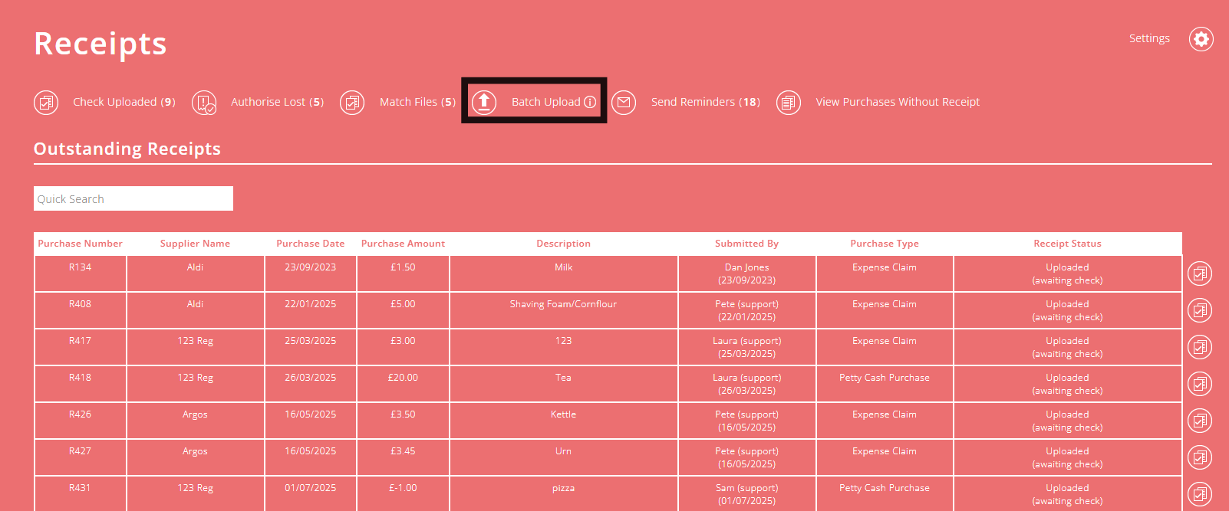The height and width of the screenshot is (511, 1229).
Task: Click the Batch Upload arrow icon
Action: [484, 102]
